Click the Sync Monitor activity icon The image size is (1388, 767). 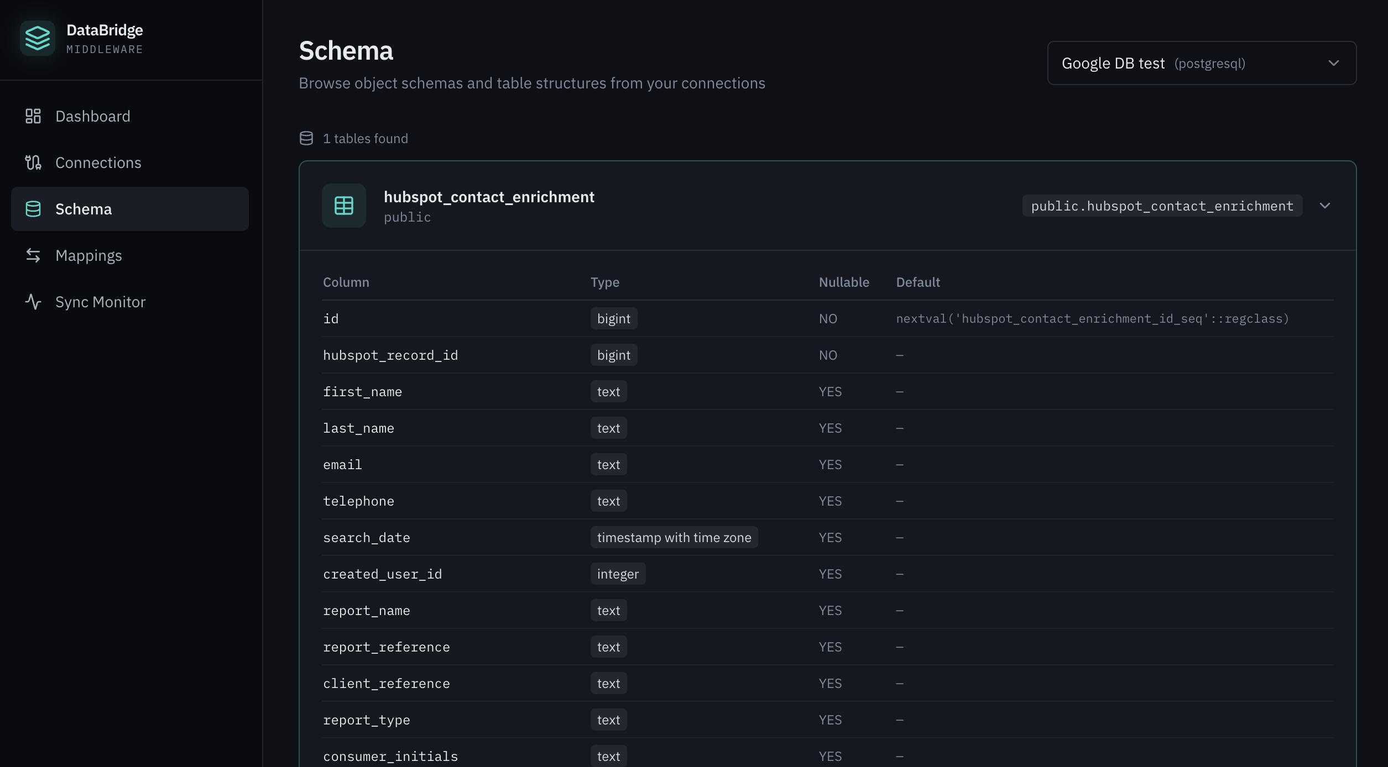32,302
